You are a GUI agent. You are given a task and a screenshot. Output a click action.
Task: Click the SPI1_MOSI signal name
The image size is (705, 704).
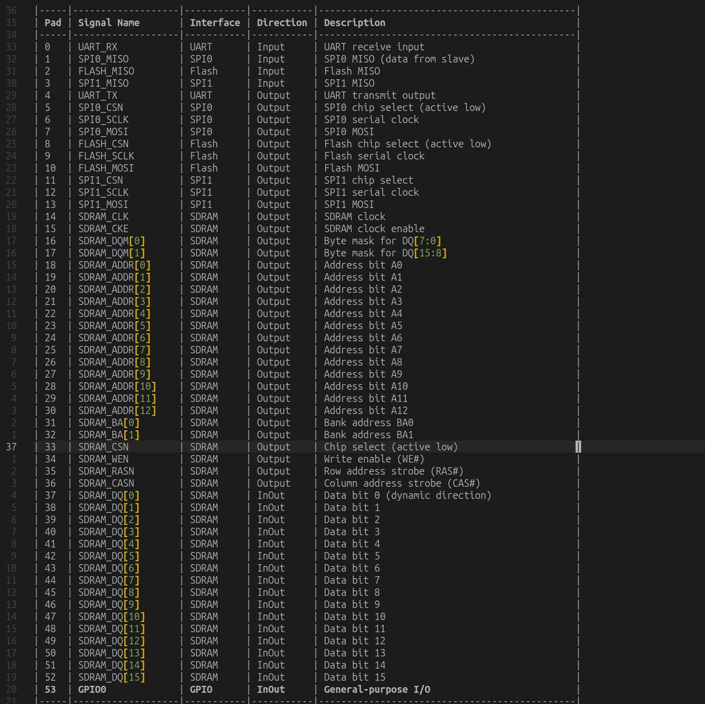(103, 205)
